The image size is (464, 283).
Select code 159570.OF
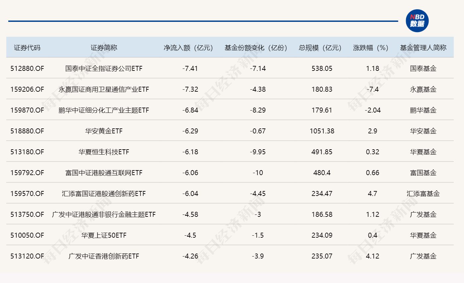pyautogui.click(x=27, y=194)
